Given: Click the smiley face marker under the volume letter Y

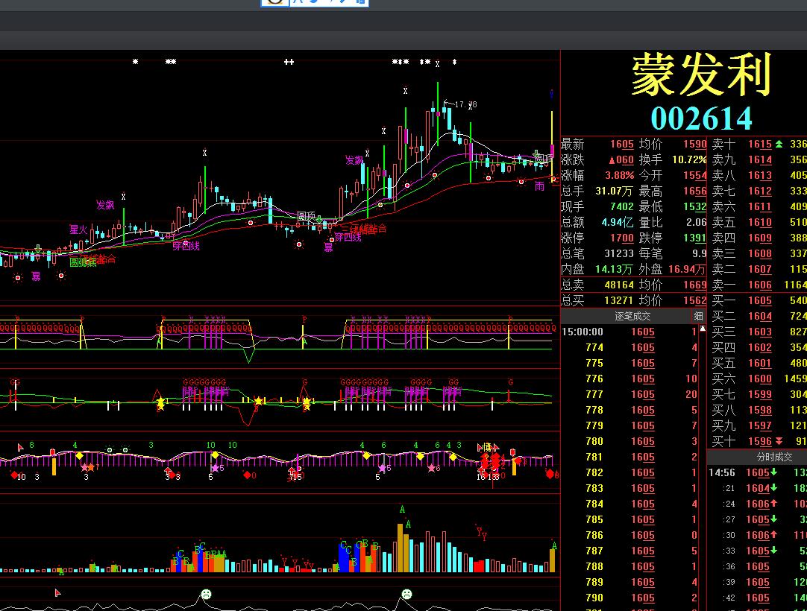Looking at the screenshot, I should [x=406, y=594].
